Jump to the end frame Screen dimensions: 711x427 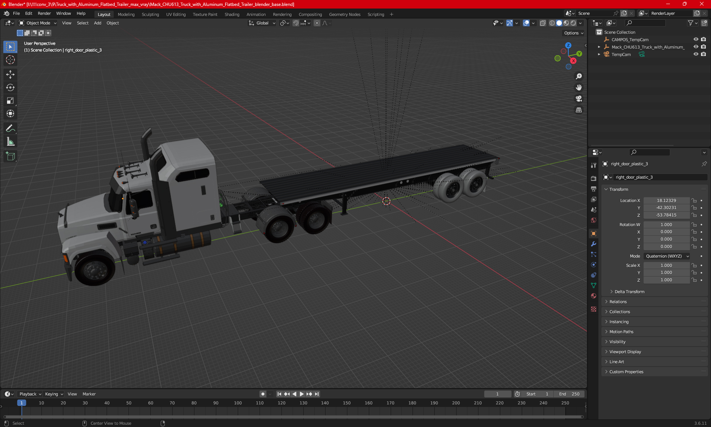pos(317,394)
